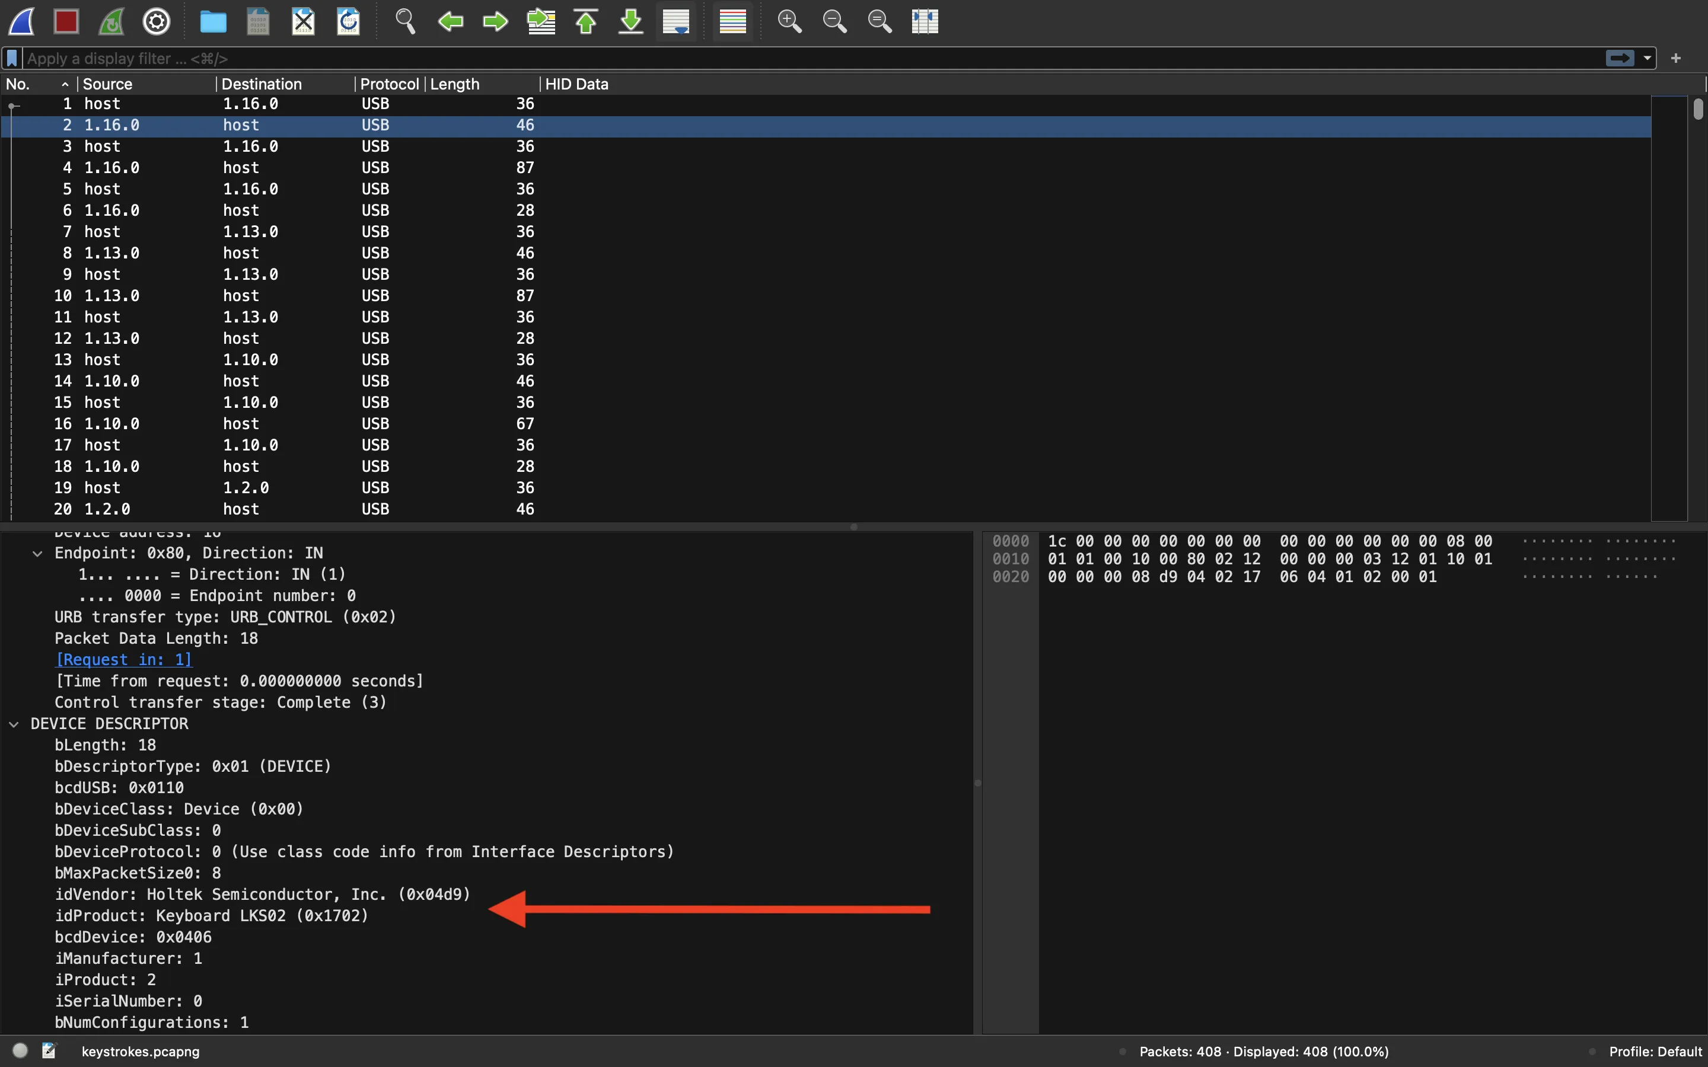
Task: Select the idProduct Keyboard LKS02 field
Action: click(x=212, y=916)
